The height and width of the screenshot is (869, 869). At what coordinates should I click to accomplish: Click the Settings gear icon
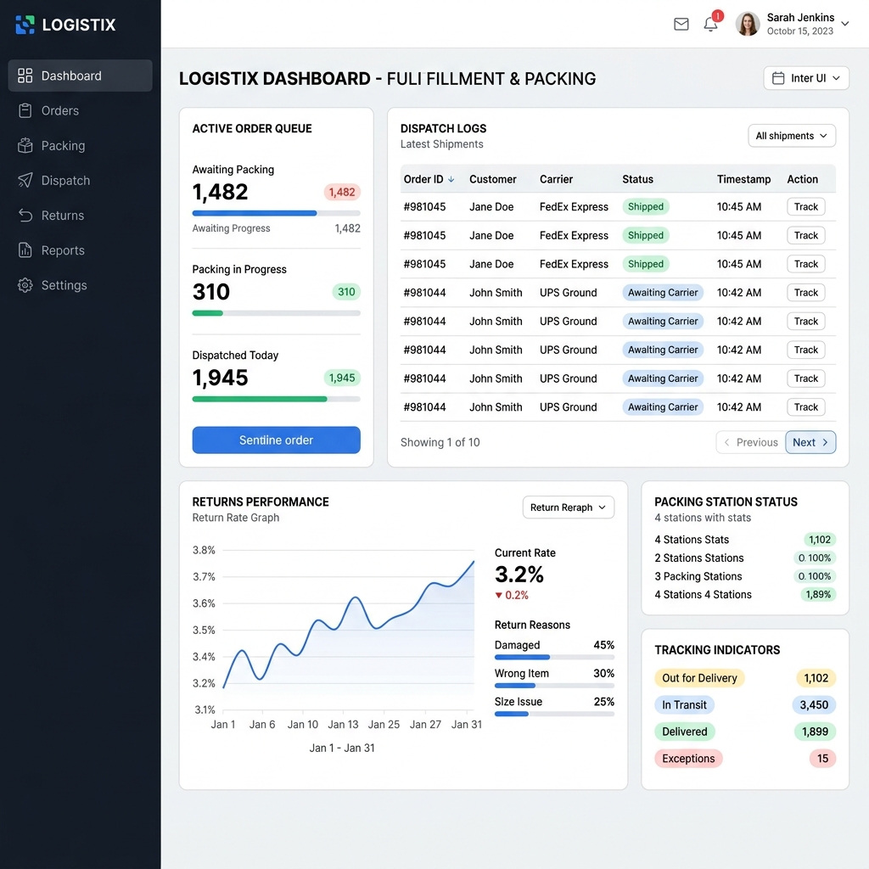pyautogui.click(x=25, y=285)
